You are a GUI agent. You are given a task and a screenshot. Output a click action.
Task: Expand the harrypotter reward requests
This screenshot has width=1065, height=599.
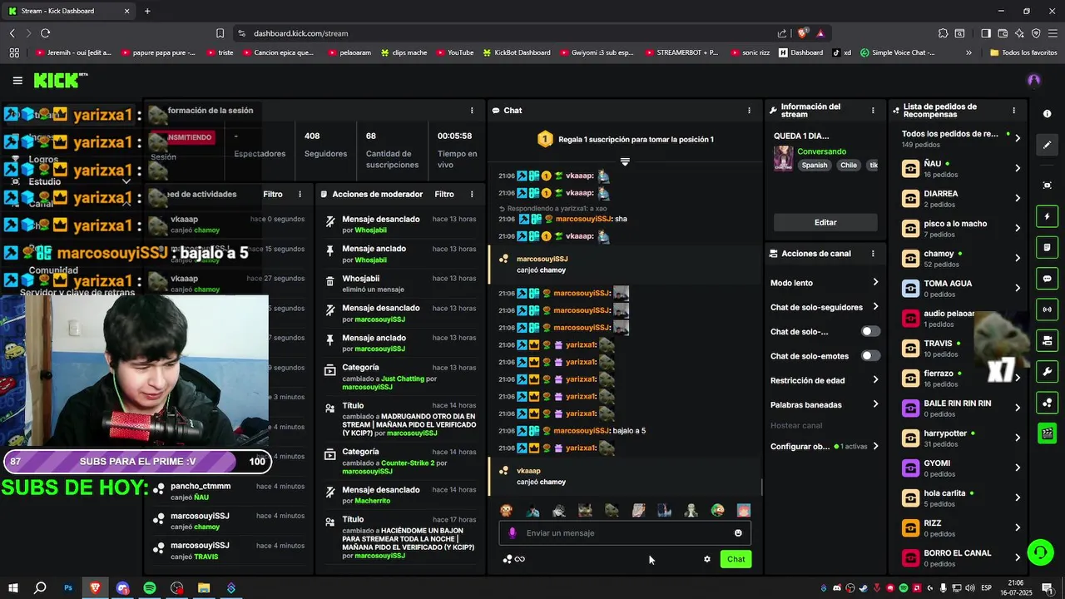coord(1018,438)
